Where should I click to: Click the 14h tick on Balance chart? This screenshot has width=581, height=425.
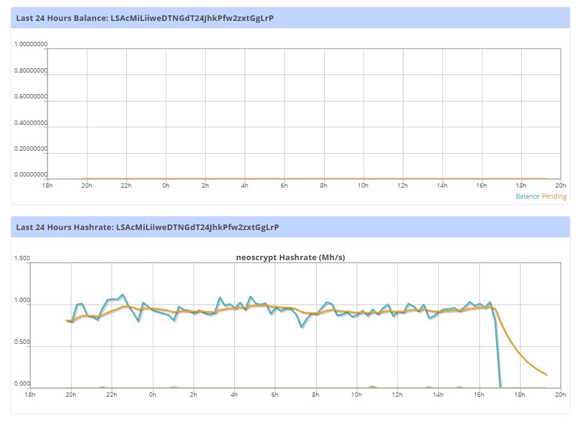coord(442,185)
